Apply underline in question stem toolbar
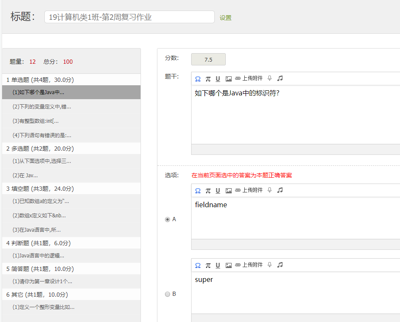400x322 pixels. 218,79
